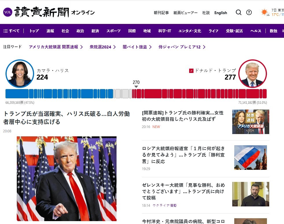The height and width of the screenshot is (224, 284).
Task: Click the 20:08 article timestamp
Action: tap(7, 131)
